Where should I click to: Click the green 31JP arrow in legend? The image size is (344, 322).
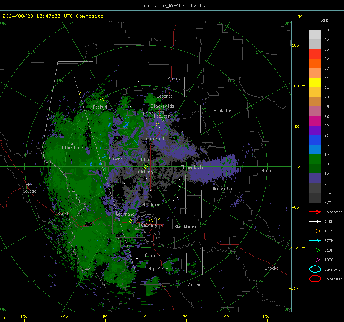click(315, 250)
